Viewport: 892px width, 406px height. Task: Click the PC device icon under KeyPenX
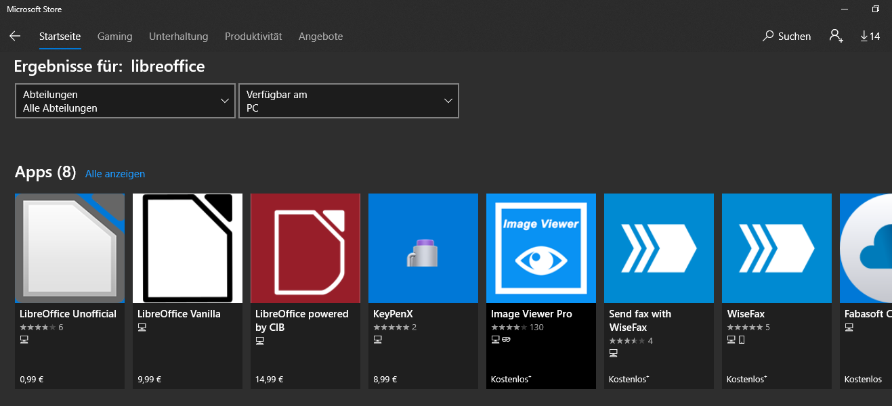(378, 340)
